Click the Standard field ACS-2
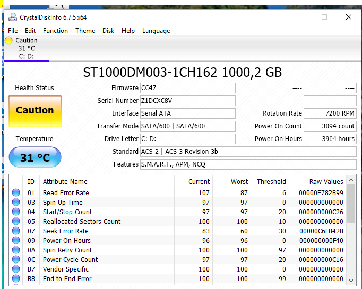 248,152
